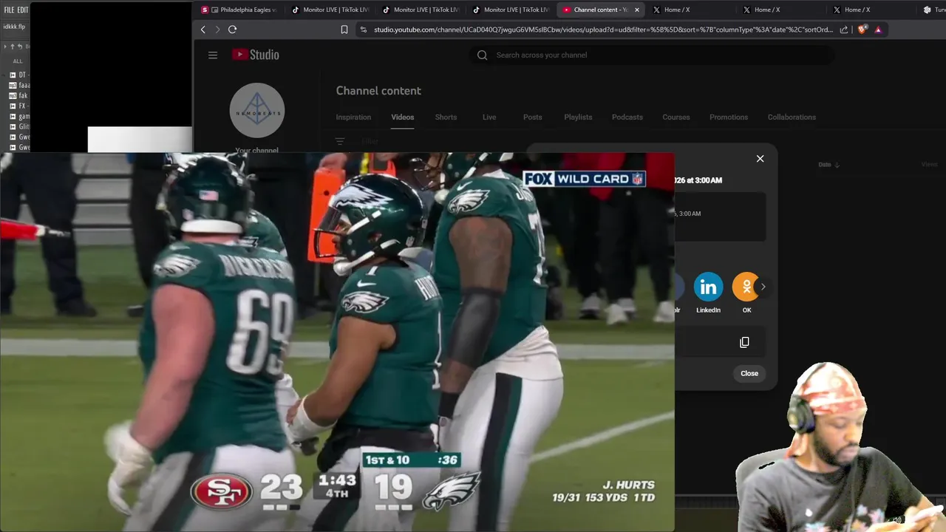Select the faaa audio file in browser
The image size is (946, 532).
19,85
